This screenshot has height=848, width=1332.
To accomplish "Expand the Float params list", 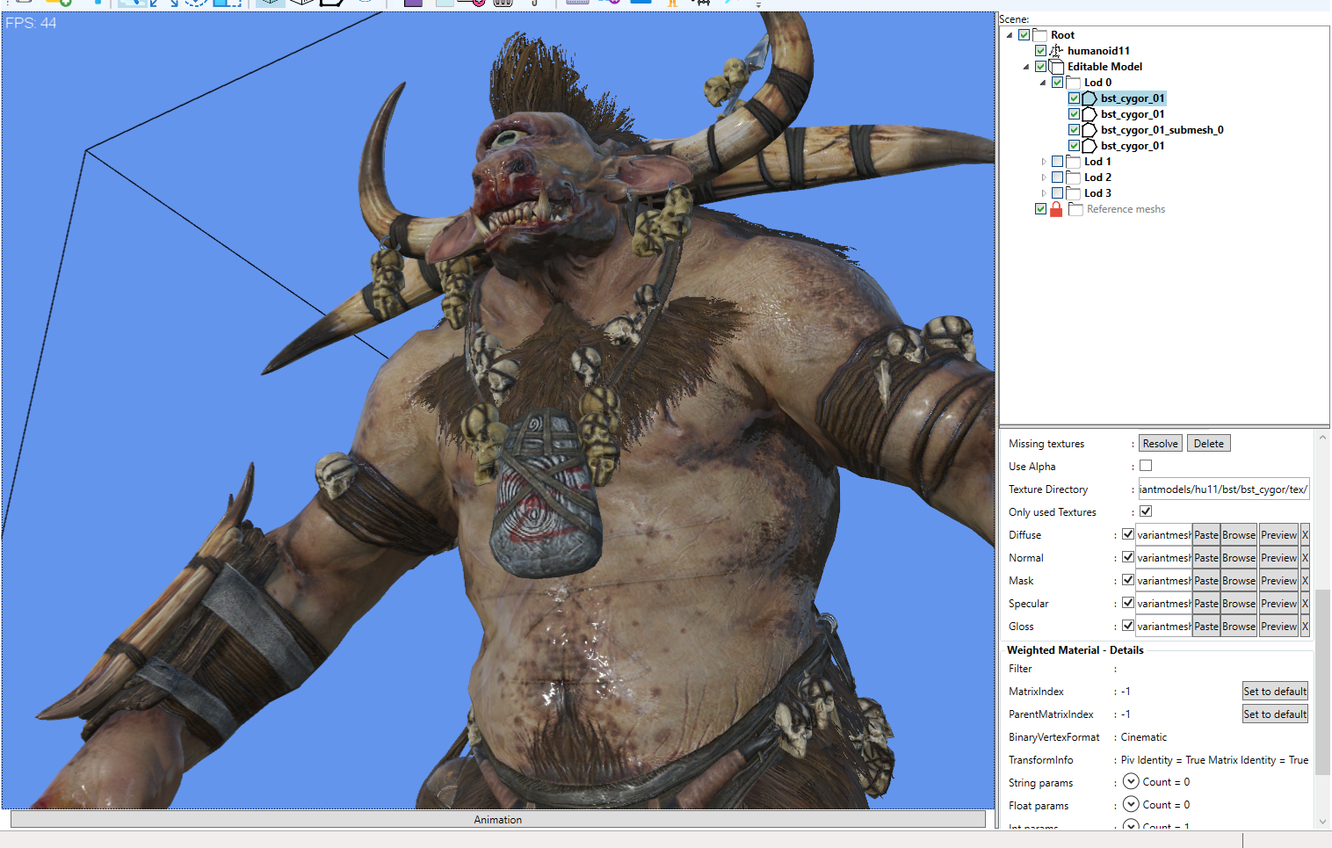I will pyautogui.click(x=1131, y=804).
